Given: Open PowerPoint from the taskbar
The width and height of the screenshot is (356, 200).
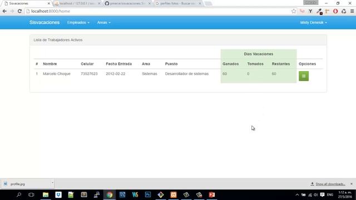Looking at the screenshot, I should pyautogui.click(x=212, y=195).
